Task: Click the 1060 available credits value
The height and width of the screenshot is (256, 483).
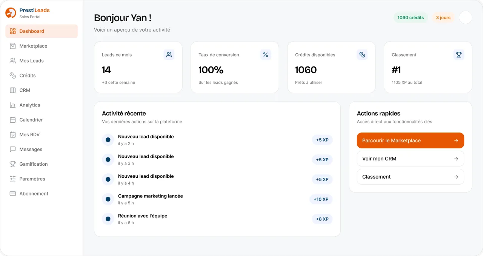Action: (306, 70)
